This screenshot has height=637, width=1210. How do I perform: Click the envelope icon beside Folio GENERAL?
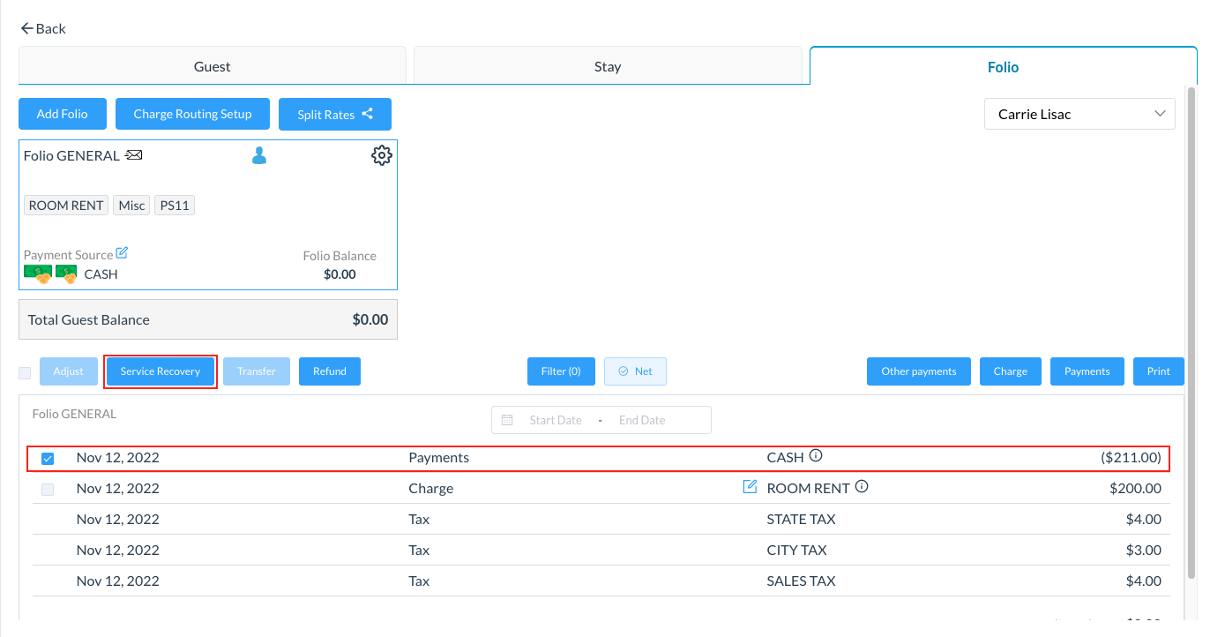[x=133, y=155]
